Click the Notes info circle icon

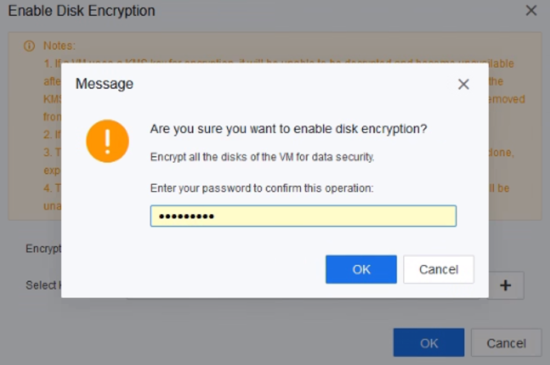tap(29, 46)
